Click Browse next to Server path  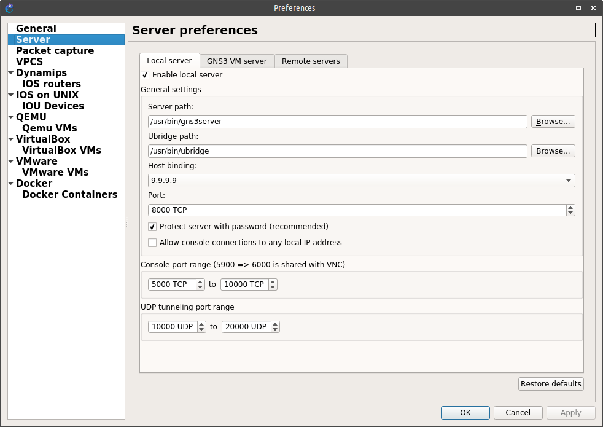click(x=553, y=122)
